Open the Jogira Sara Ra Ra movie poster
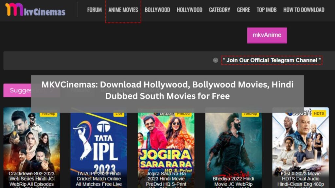Viewport: 335px width, 188px height. pos(166,147)
